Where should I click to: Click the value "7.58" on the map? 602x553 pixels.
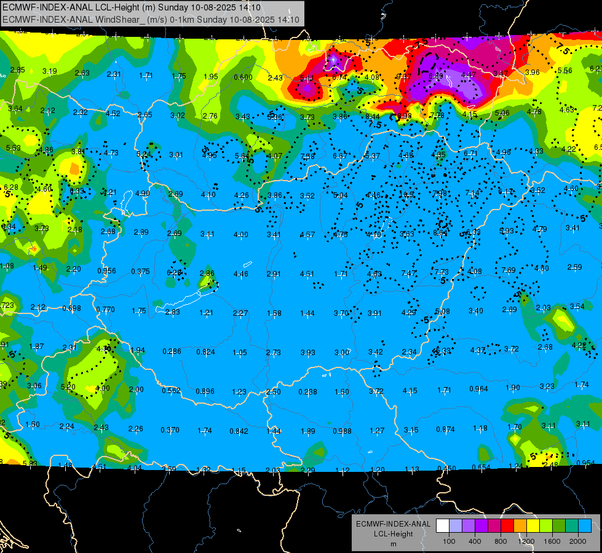(307, 156)
